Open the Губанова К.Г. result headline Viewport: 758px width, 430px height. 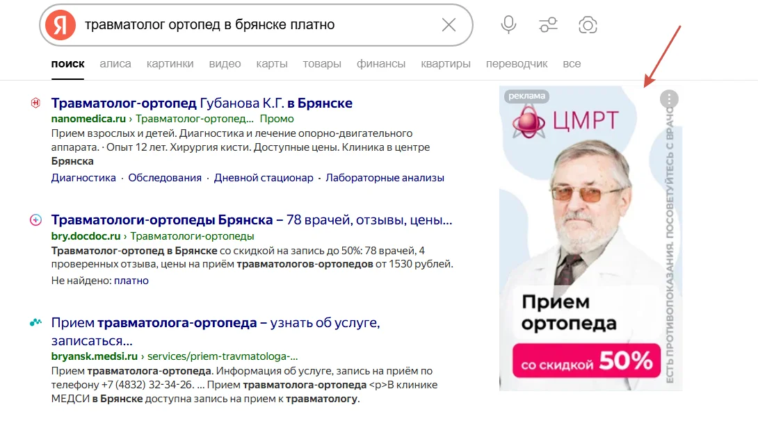click(x=201, y=102)
